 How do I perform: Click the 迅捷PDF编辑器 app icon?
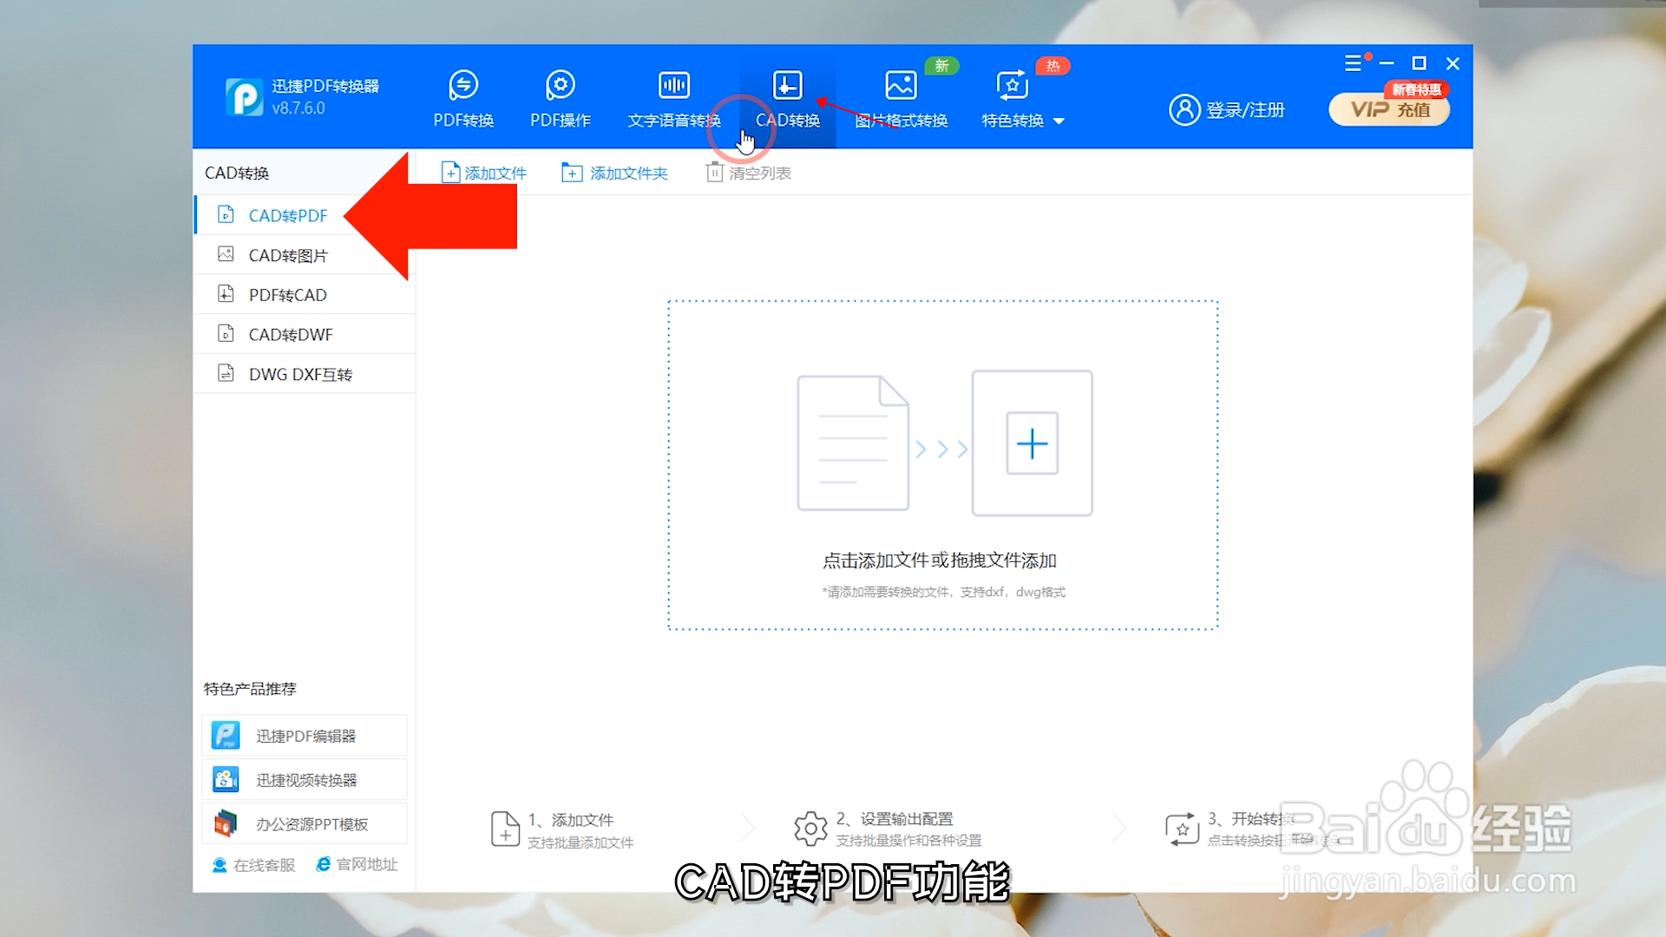point(226,736)
